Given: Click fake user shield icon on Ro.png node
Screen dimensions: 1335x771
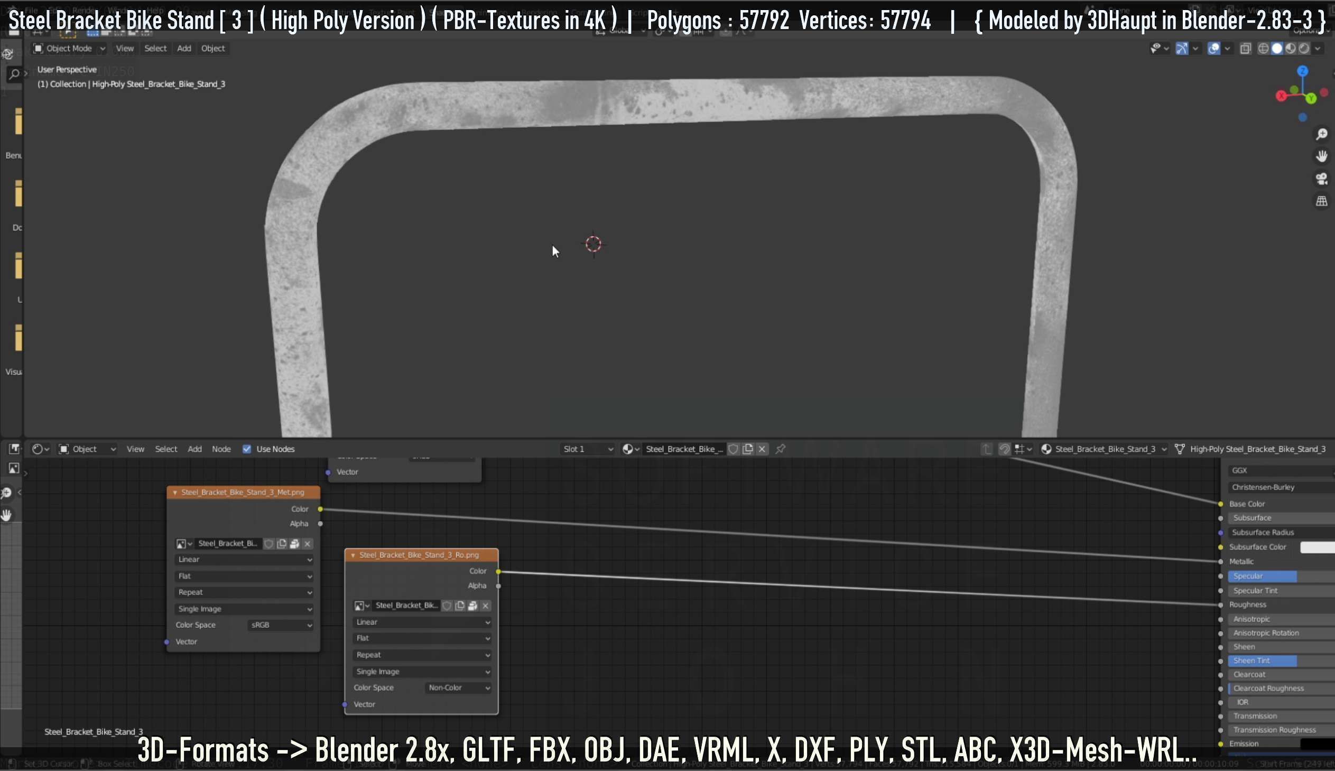Looking at the screenshot, I should point(447,606).
